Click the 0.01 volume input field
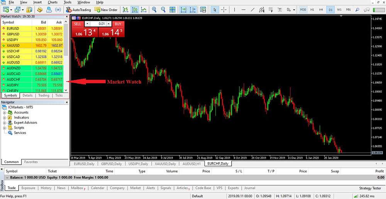 pyautogui.click(x=98, y=24)
